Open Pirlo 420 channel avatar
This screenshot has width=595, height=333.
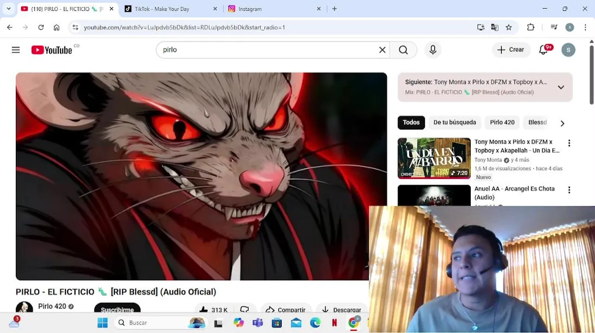(x=25, y=308)
